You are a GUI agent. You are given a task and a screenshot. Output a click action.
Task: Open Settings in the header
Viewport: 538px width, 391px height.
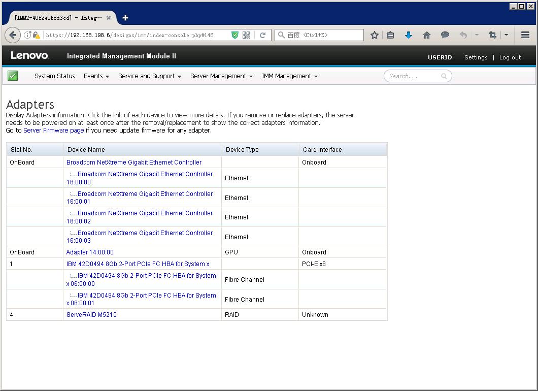pyautogui.click(x=476, y=57)
